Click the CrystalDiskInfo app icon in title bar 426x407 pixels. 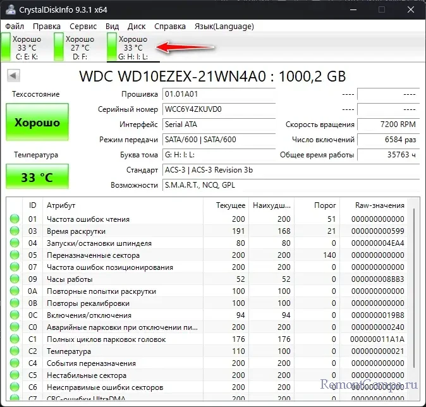point(10,9)
